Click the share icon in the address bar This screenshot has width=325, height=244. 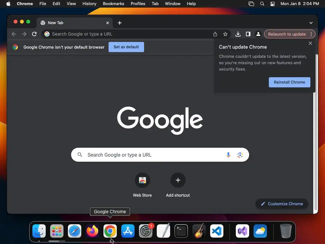pos(215,34)
